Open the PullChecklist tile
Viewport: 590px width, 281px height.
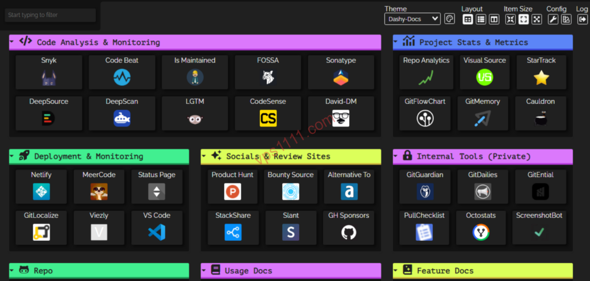click(424, 228)
